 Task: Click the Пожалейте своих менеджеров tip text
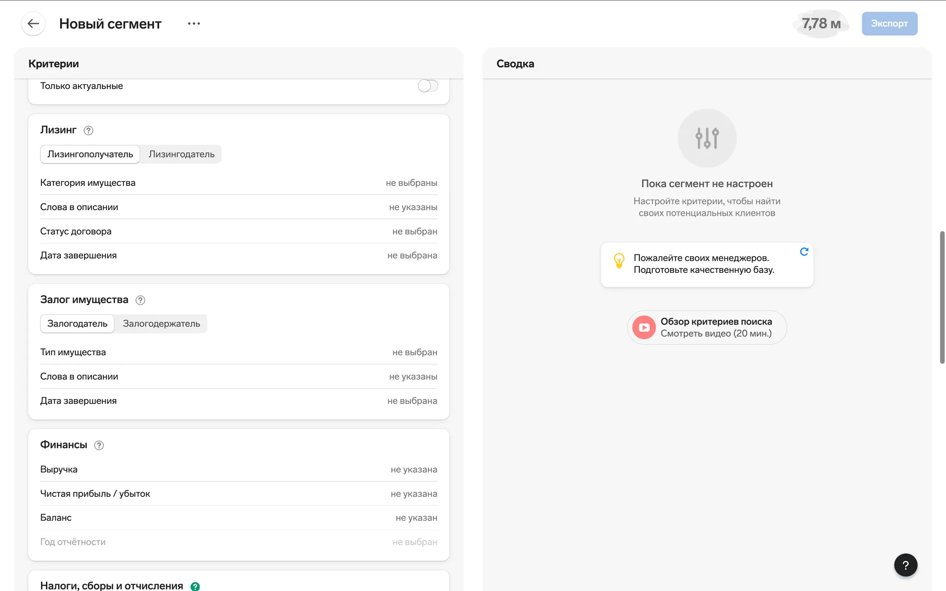[x=704, y=264]
